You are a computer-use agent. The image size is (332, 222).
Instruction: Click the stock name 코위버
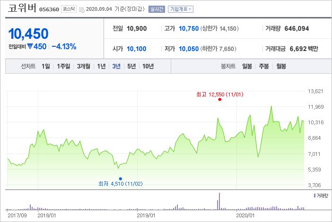pos(22,8)
